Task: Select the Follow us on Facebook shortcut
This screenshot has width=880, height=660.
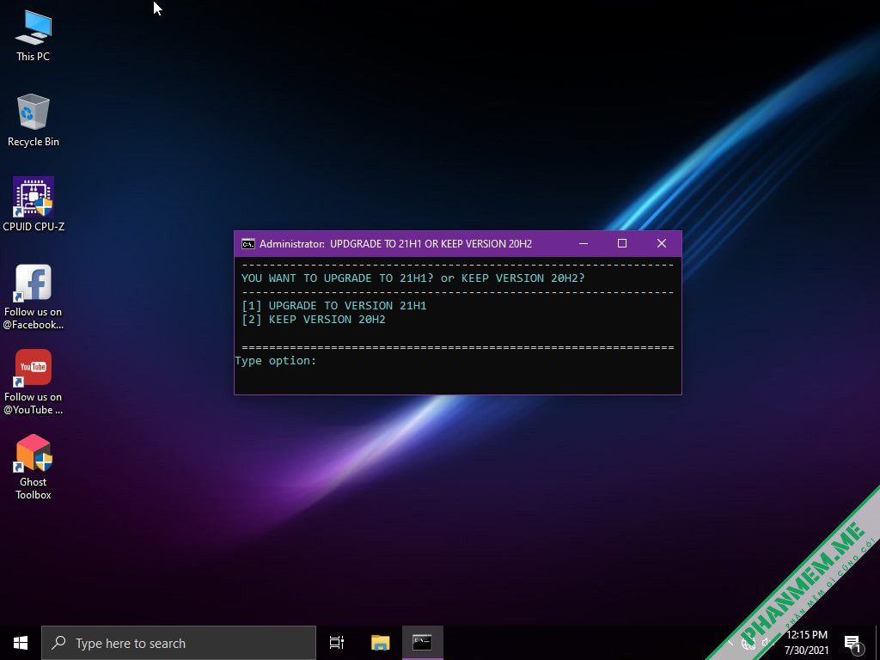Action: [x=34, y=296]
